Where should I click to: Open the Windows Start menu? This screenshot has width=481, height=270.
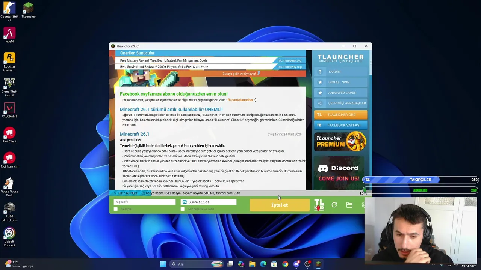(x=163, y=264)
